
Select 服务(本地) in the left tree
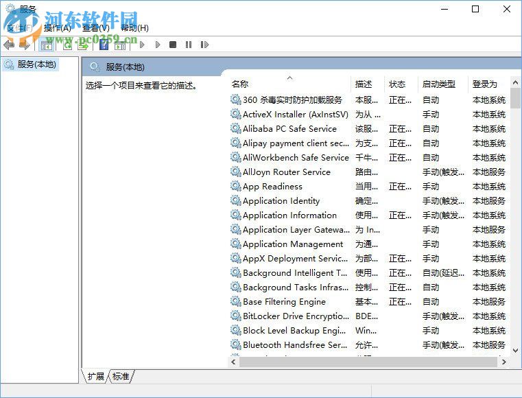[x=36, y=65]
